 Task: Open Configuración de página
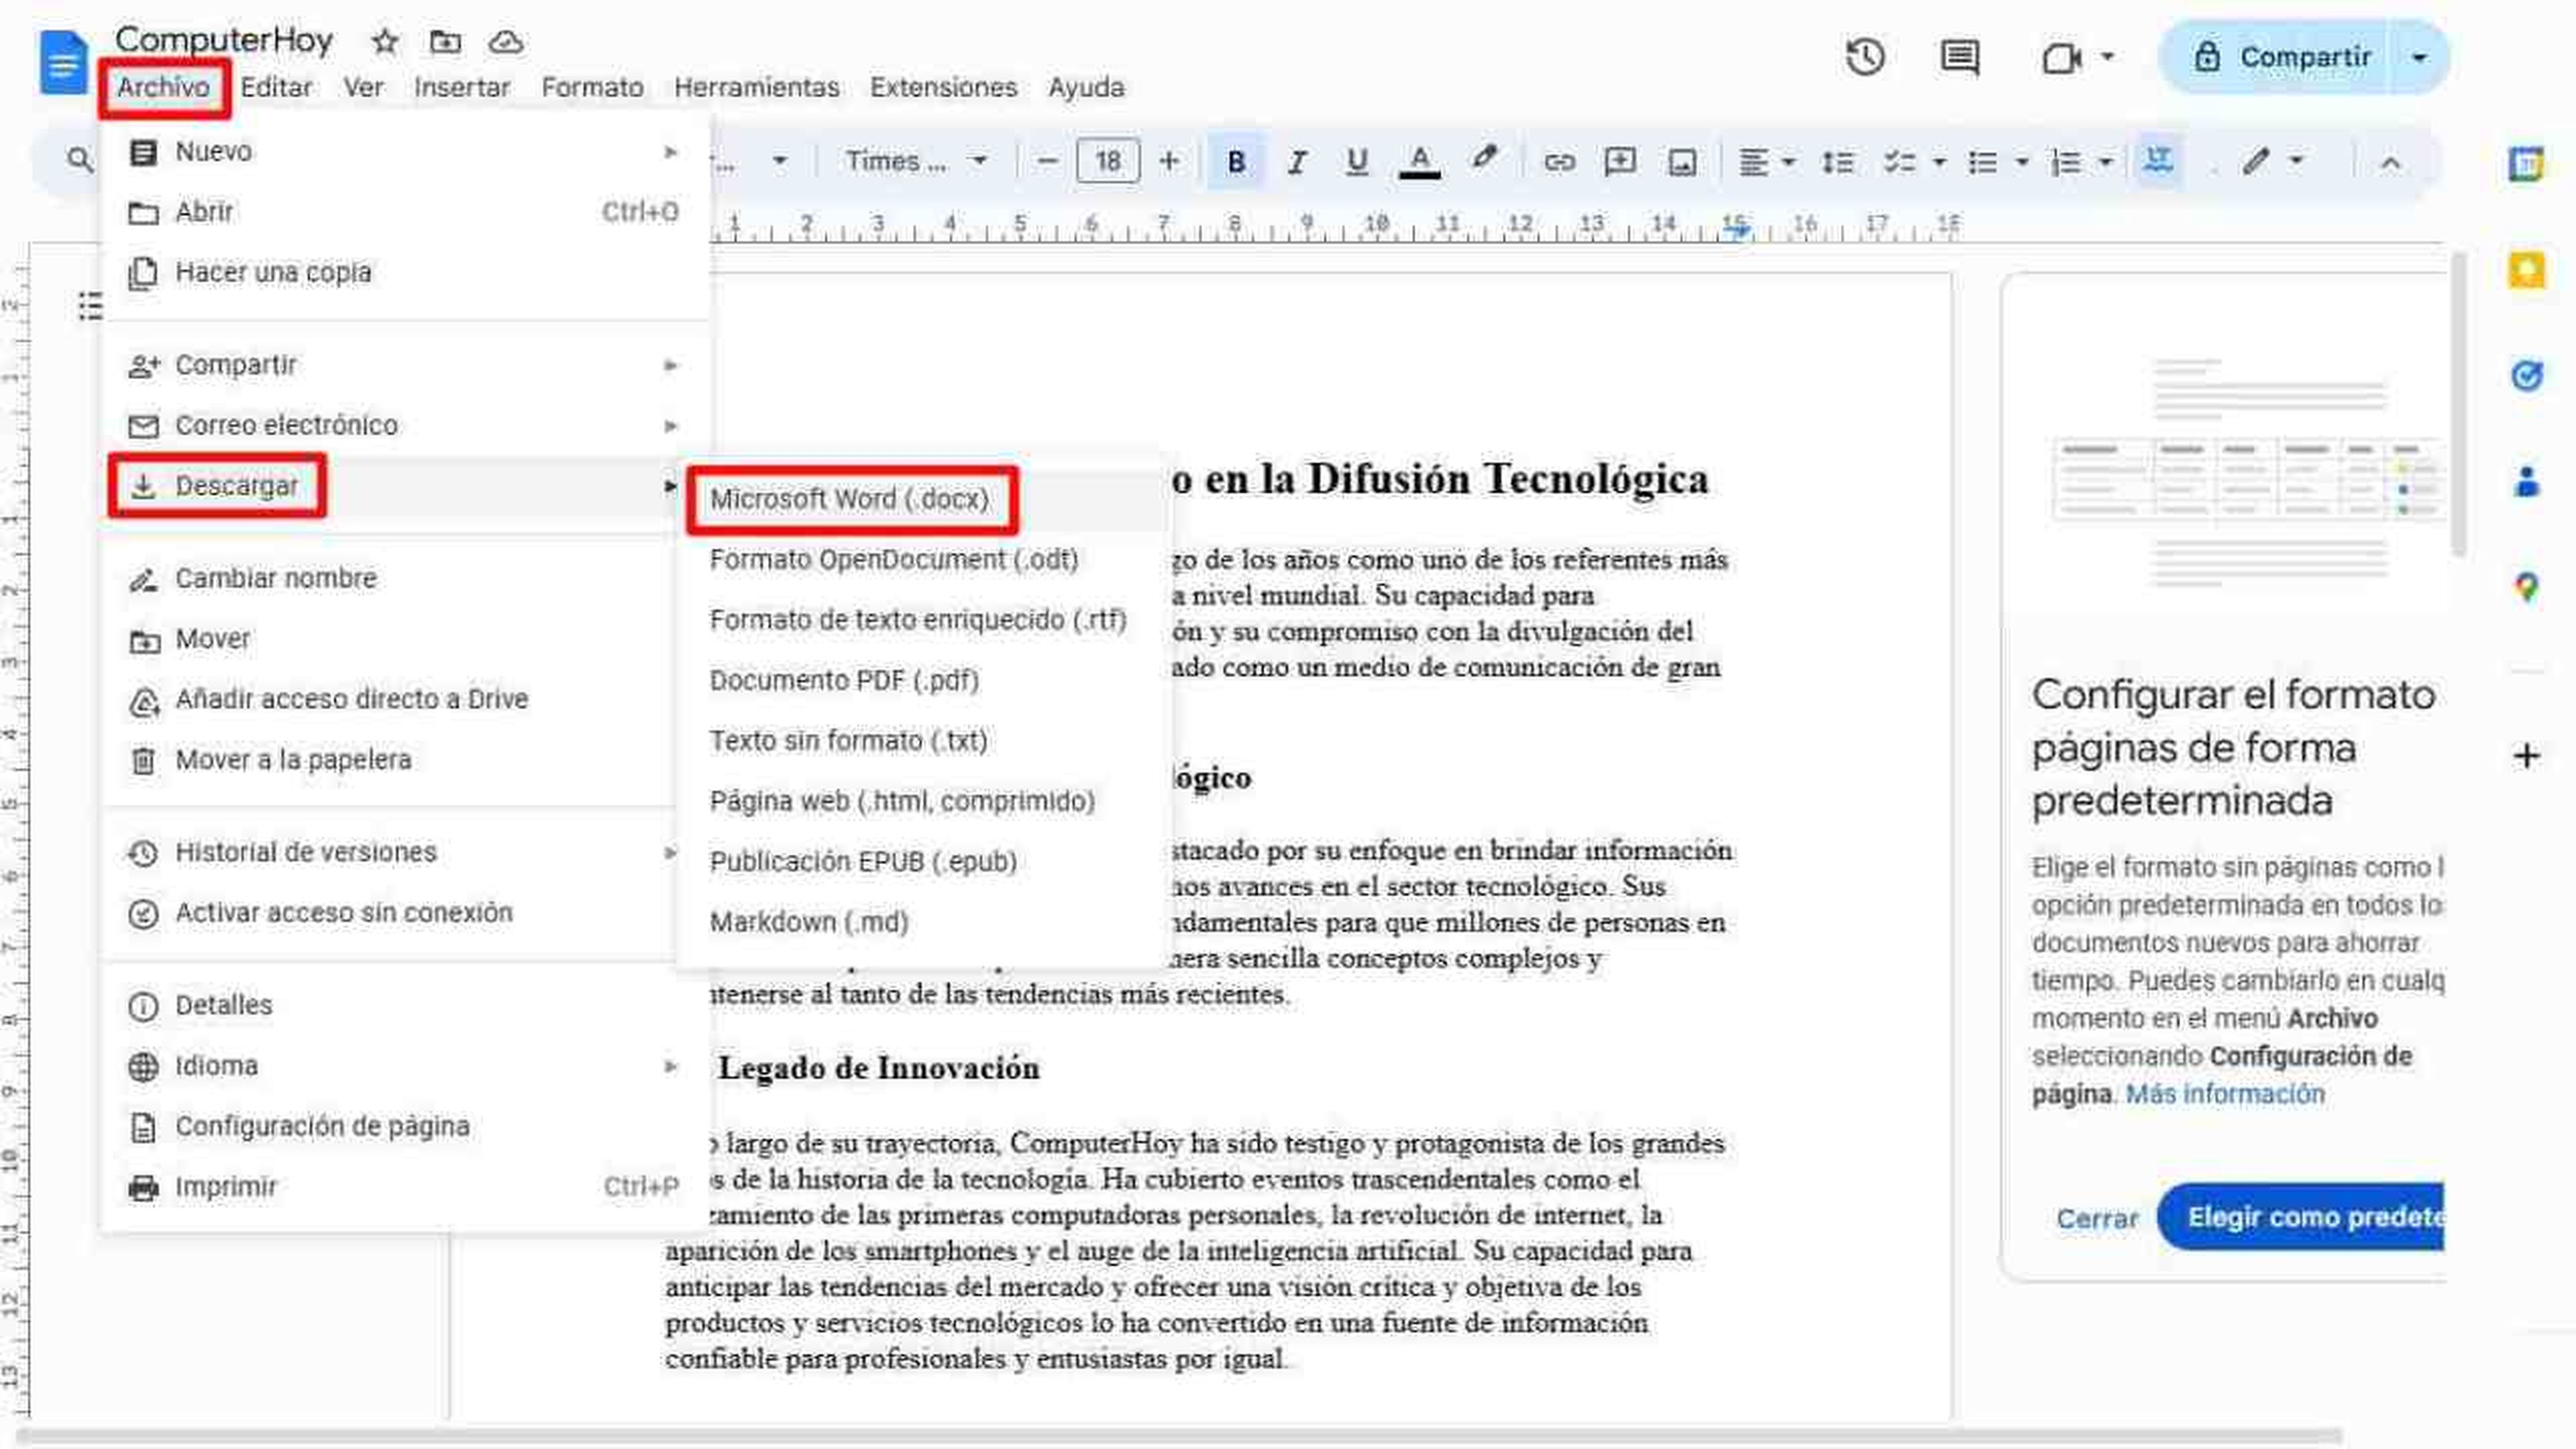click(404, 1127)
